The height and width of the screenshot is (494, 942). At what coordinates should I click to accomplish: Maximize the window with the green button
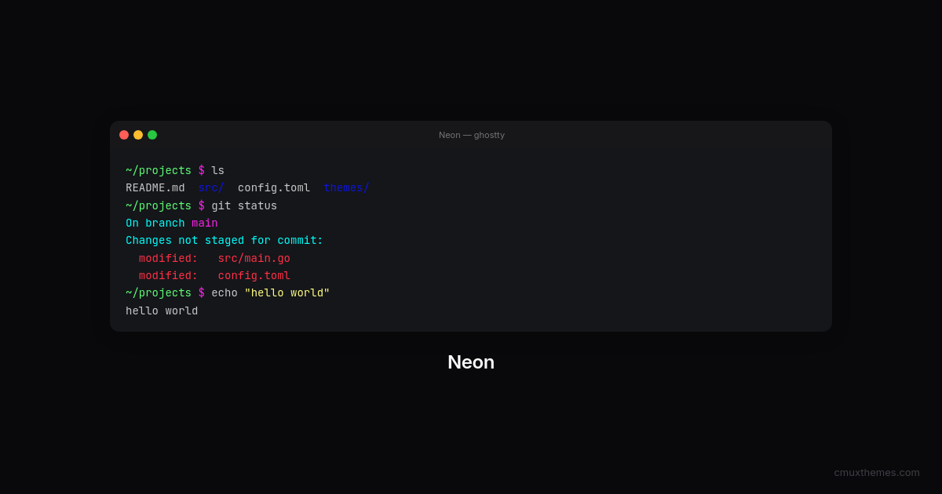coord(152,135)
